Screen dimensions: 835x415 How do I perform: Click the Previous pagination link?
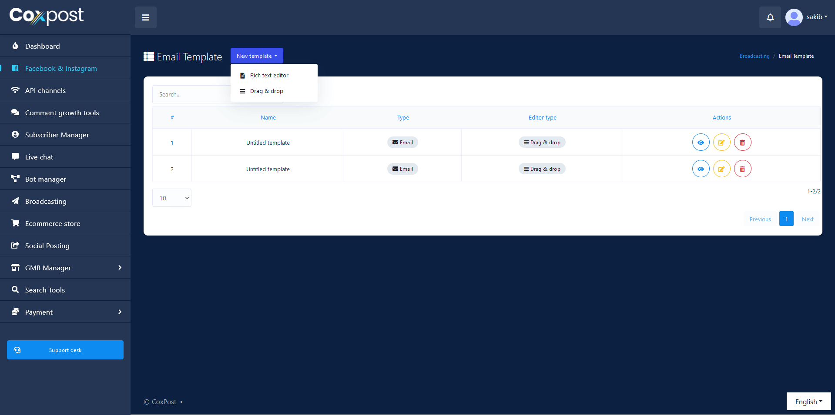(760, 219)
